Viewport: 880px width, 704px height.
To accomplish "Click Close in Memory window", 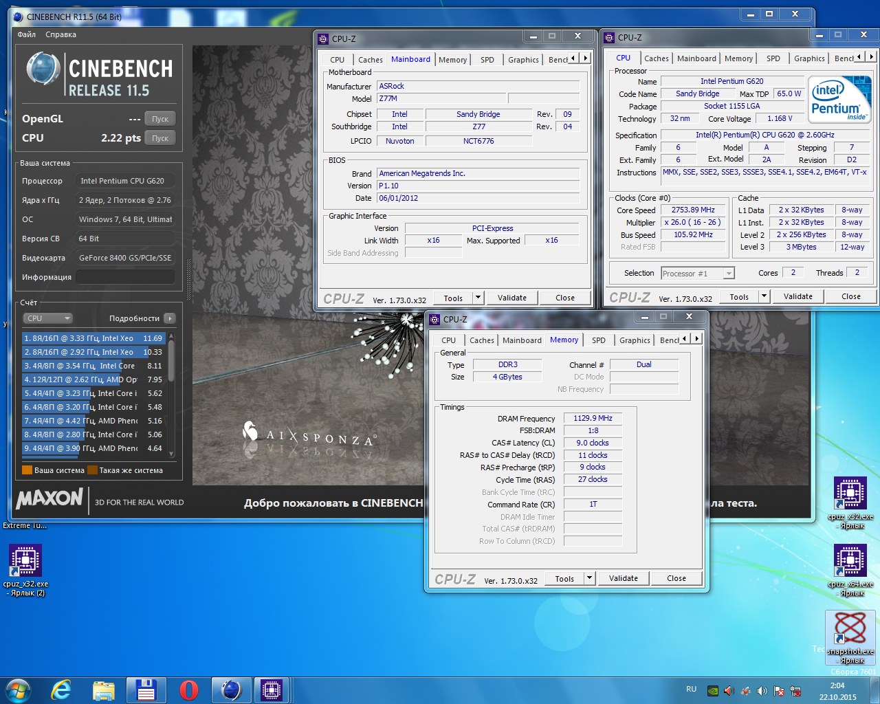I will 676,578.
